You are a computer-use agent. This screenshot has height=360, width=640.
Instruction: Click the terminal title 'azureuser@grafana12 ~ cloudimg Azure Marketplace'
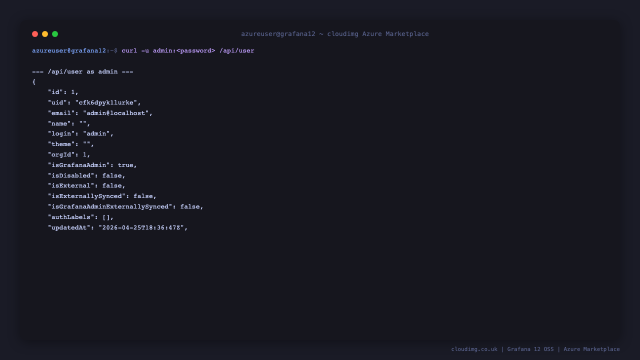335,34
